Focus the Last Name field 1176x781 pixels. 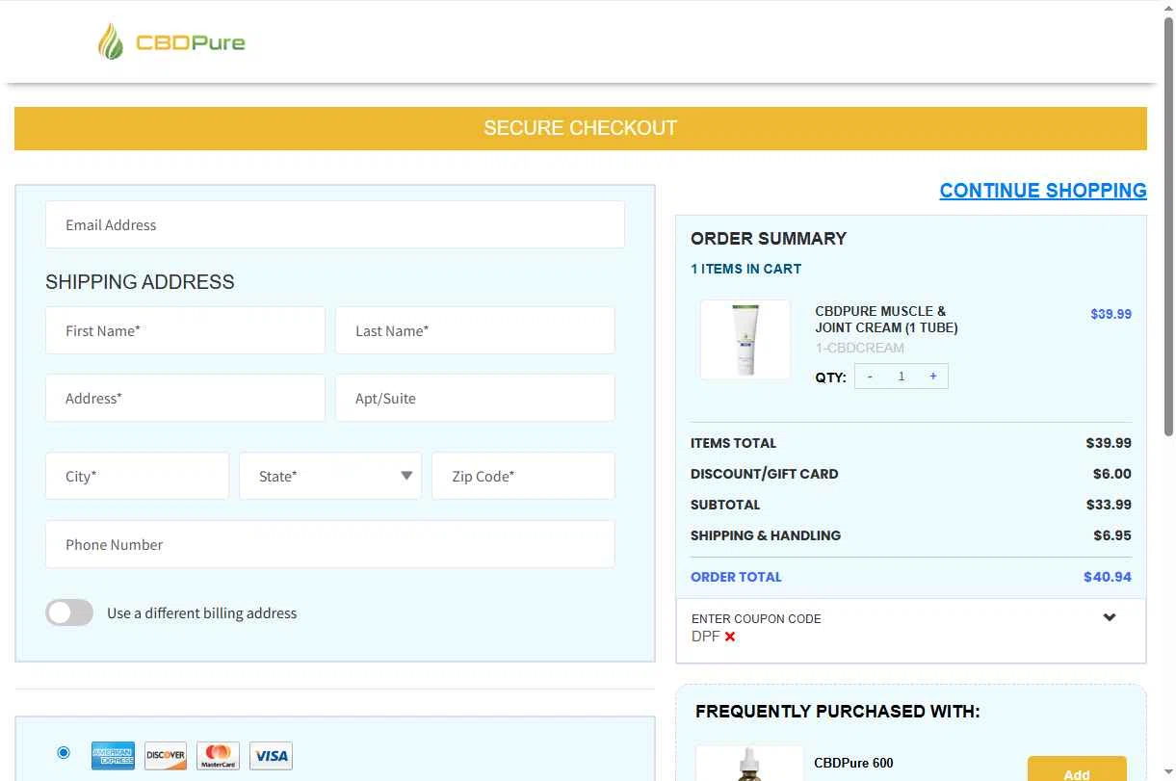(475, 330)
